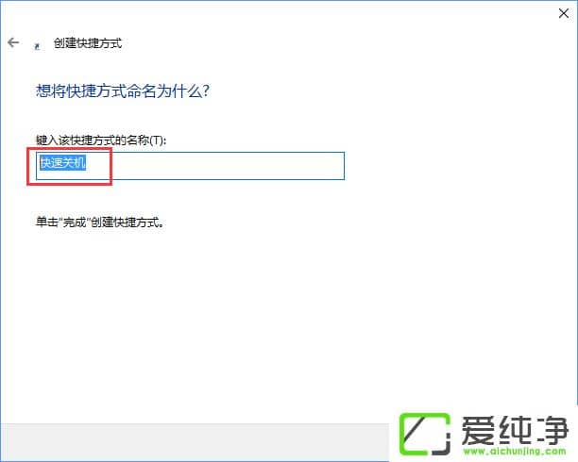This screenshot has width=578, height=462.
Task: Click the gray footer bar of wizard
Action: pos(195,442)
